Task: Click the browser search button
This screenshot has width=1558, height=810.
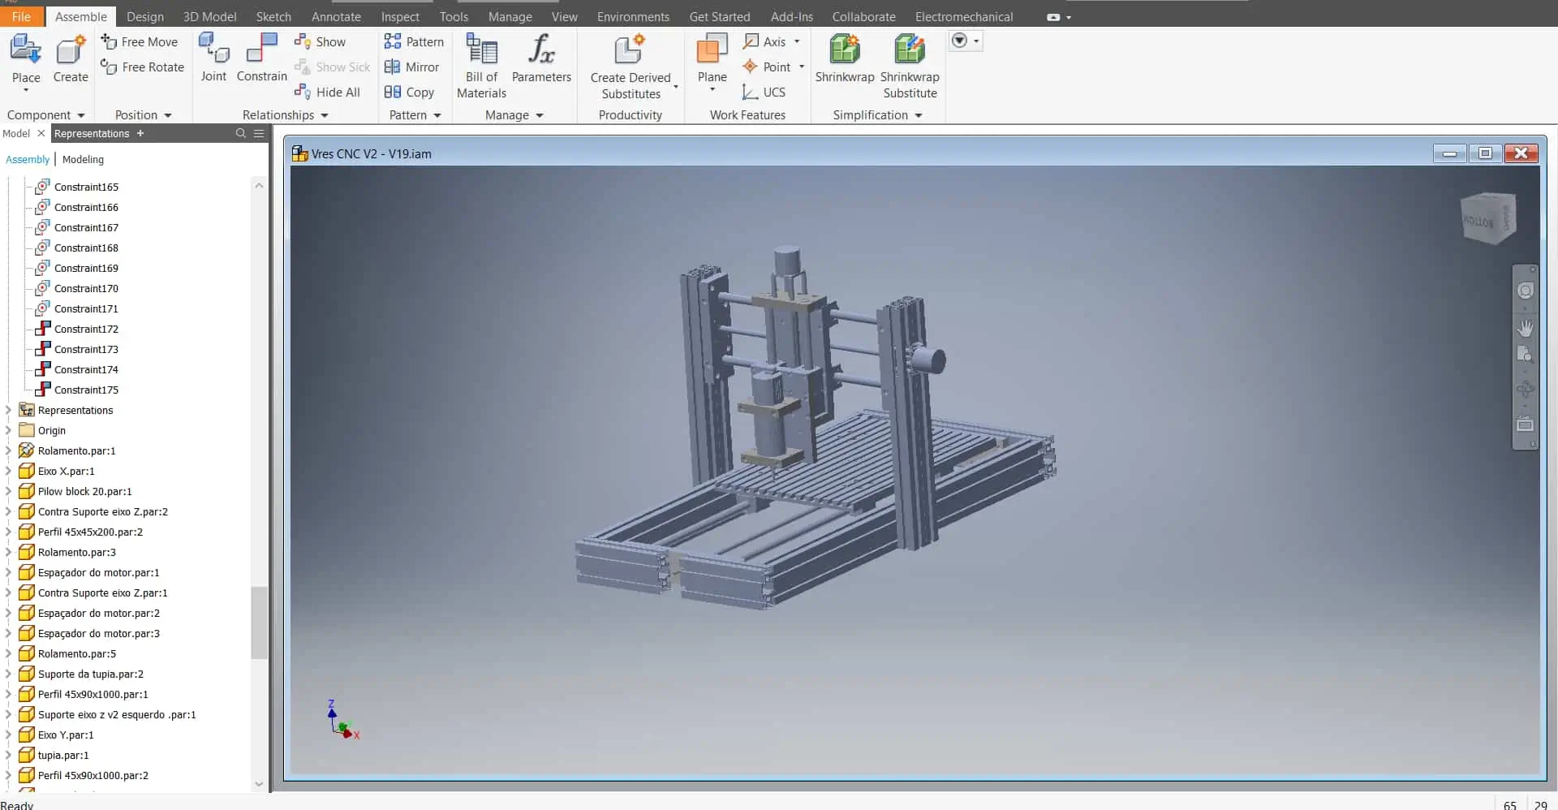Action: (x=240, y=133)
